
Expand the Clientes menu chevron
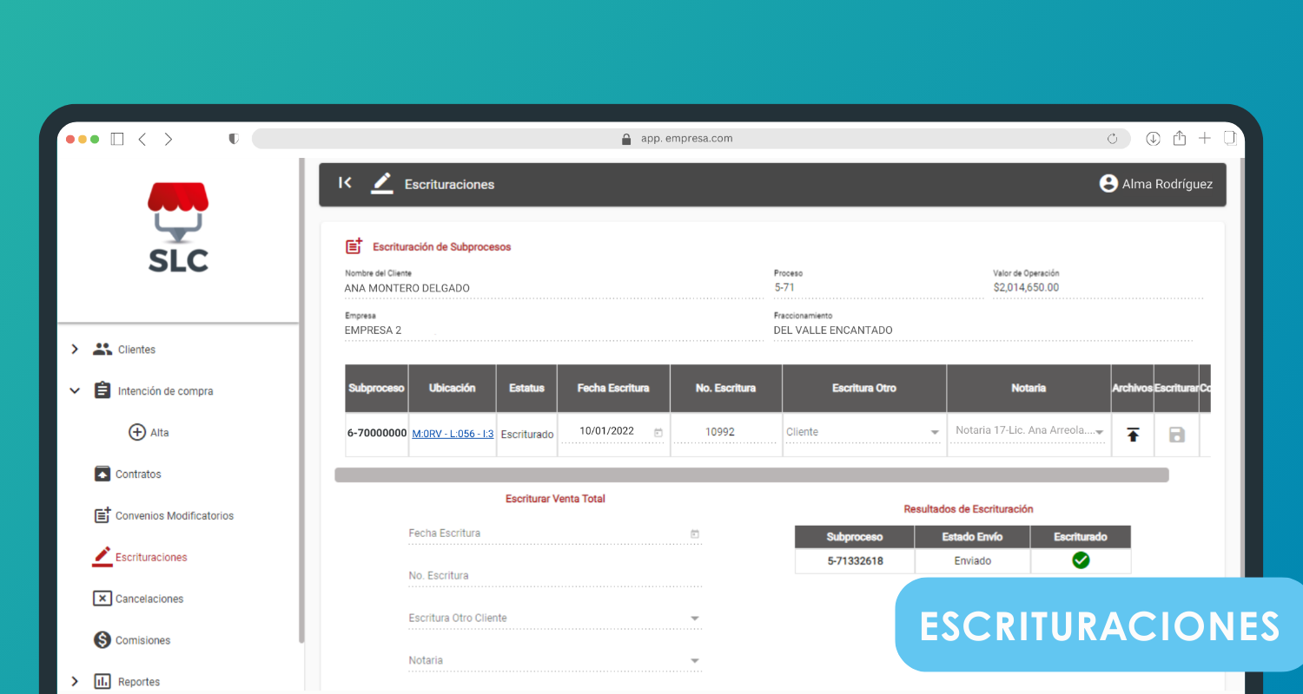pyautogui.click(x=75, y=350)
